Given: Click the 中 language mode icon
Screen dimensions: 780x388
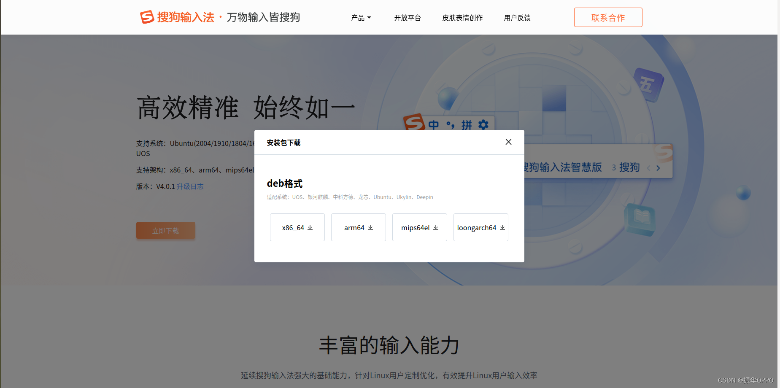Looking at the screenshot, I should pos(434,125).
